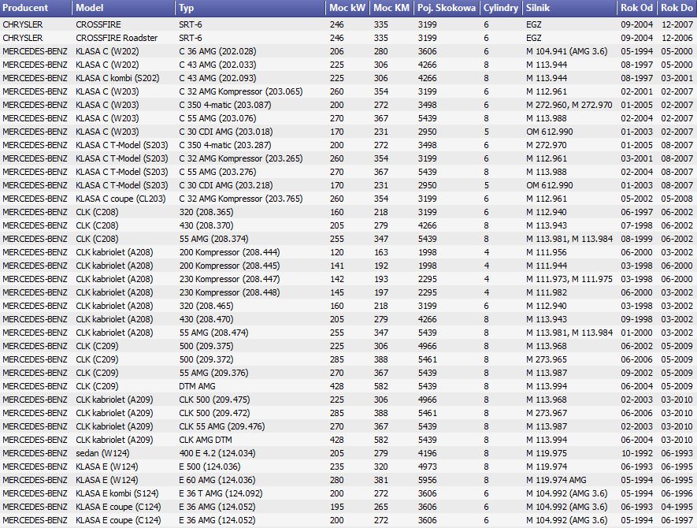Viewport: 697px width, 528px height.
Task: Select the 10-1992 Rok Od cell
Action: 637,453
